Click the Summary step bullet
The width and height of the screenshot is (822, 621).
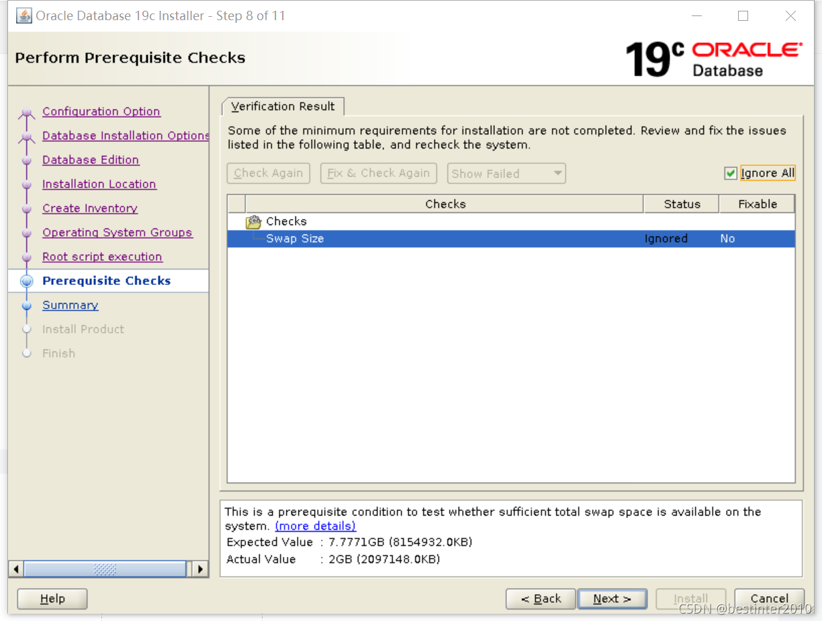point(27,305)
